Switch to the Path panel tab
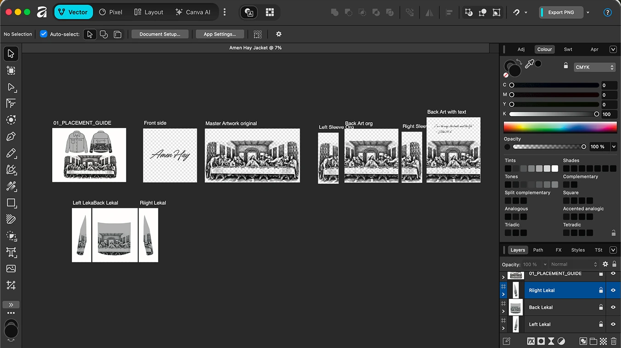Image resolution: width=621 pixels, height=348 pixels. (x=538, y=250)
